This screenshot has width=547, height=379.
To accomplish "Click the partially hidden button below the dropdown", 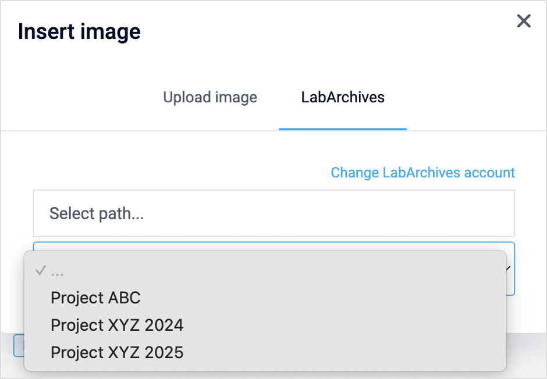I will (18, 345).
